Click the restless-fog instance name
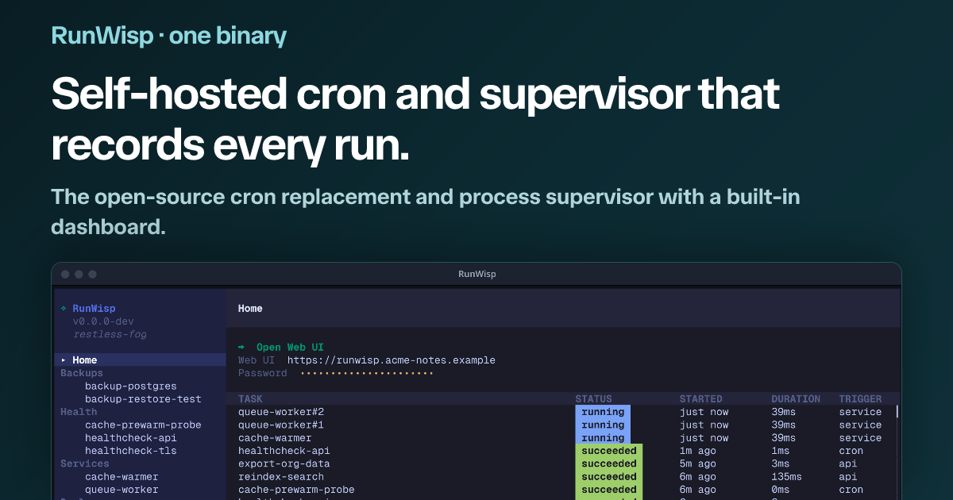Viewport: 953px width, 500px height. tap(110, 334)
